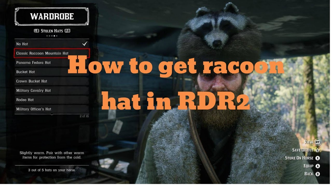Click the B Back button icon
Image resolution: width=332 pixels, height=186 pixels.
(x=318, y=174)
